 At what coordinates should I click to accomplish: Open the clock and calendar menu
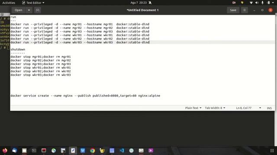pos(138,3)
